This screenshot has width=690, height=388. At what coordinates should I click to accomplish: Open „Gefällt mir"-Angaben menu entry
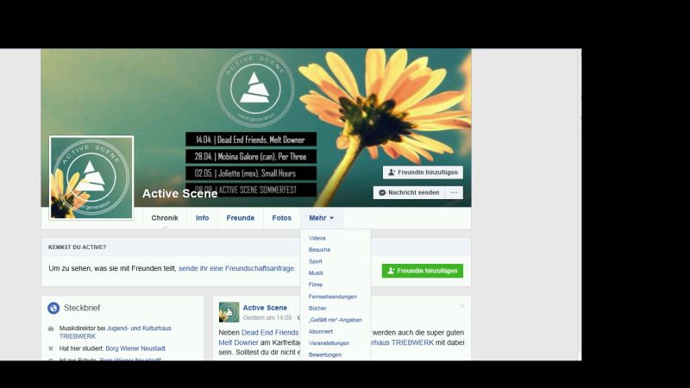pyautogui.click(x=336, y=320)
